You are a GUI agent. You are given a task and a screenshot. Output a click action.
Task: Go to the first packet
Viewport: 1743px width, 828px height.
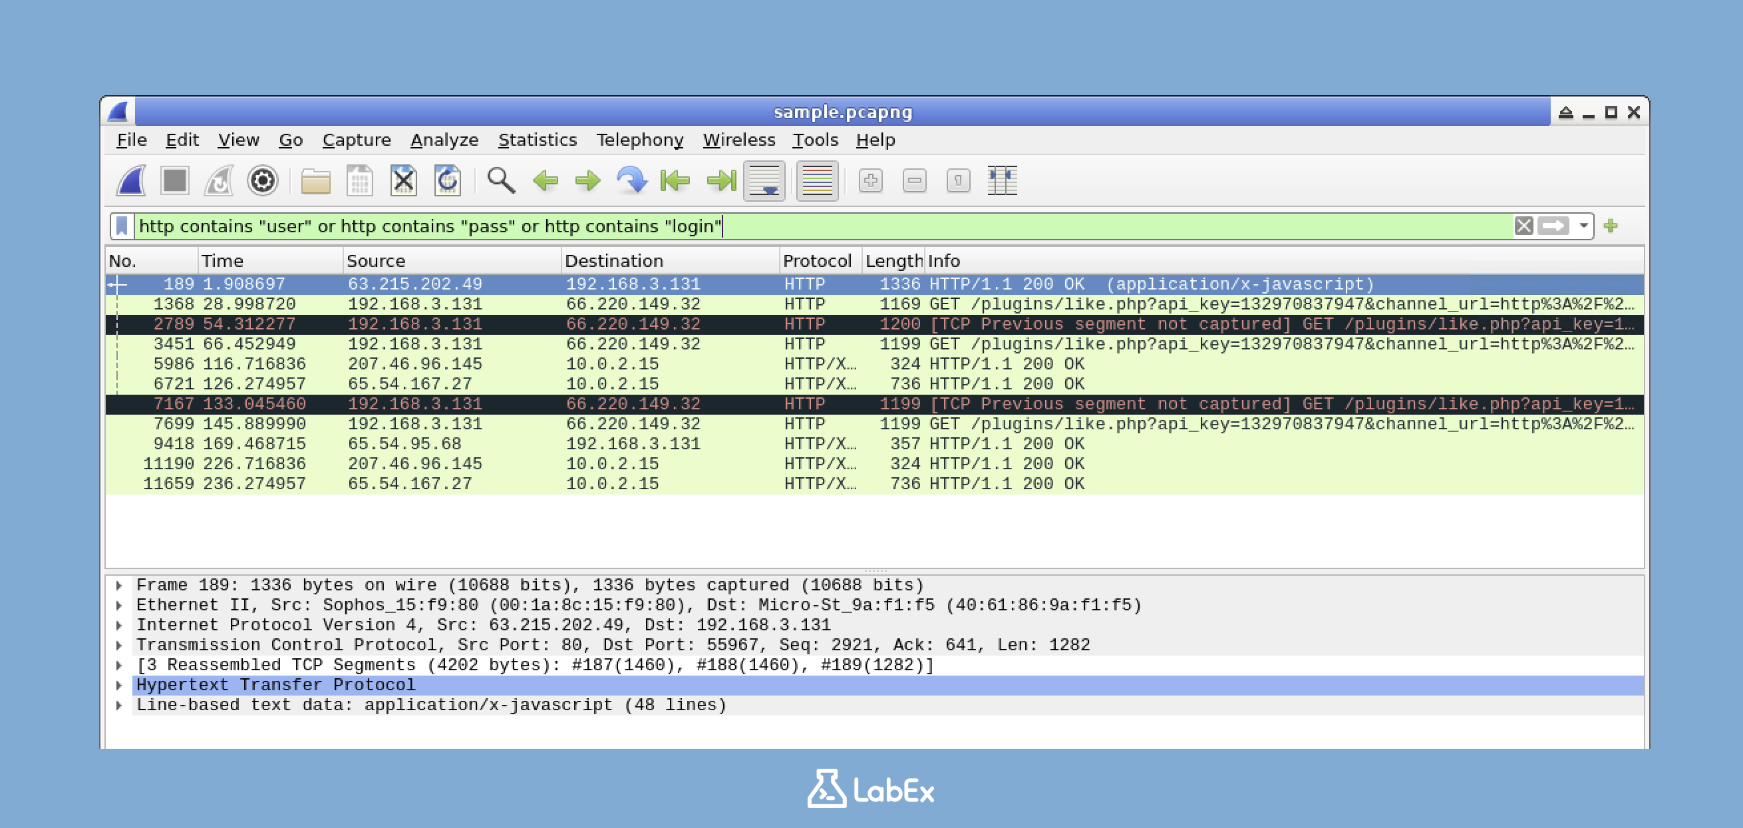click(x=674, y=181)
